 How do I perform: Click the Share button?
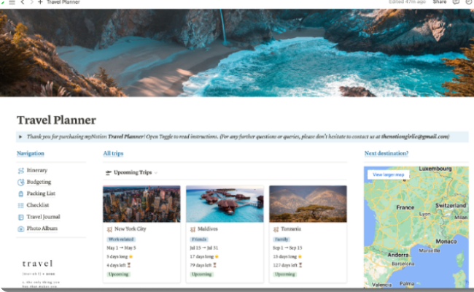(x=439, y=2)
